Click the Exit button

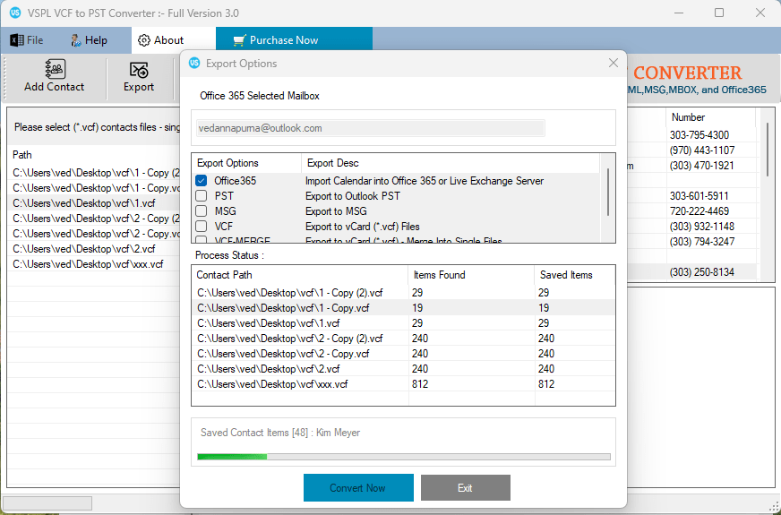465,487
